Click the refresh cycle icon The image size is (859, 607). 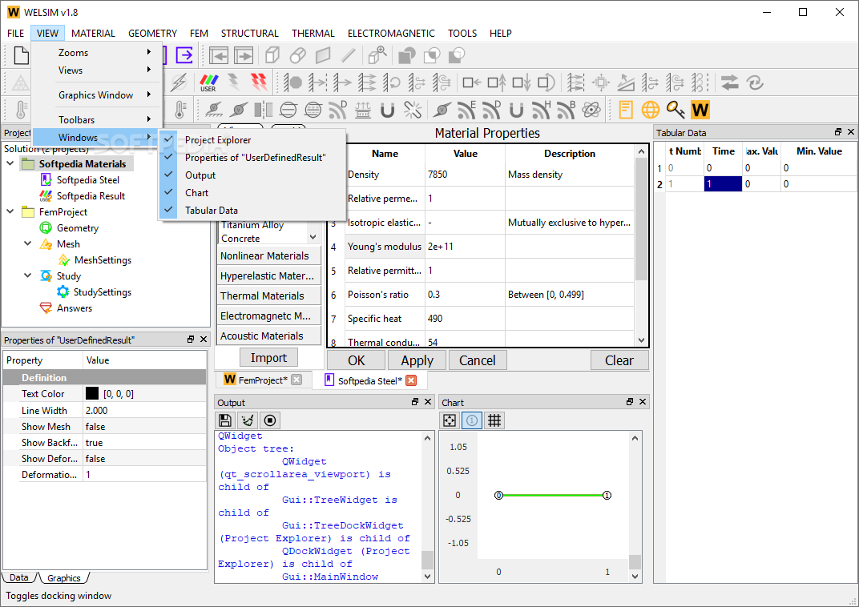(x=755, y=82)
